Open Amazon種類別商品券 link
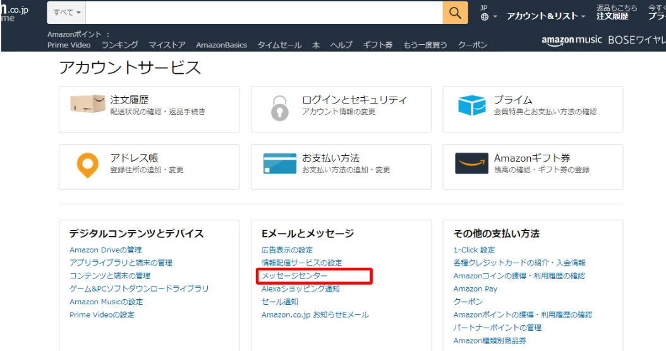666x351 pixels. click(x=490, y=341)
